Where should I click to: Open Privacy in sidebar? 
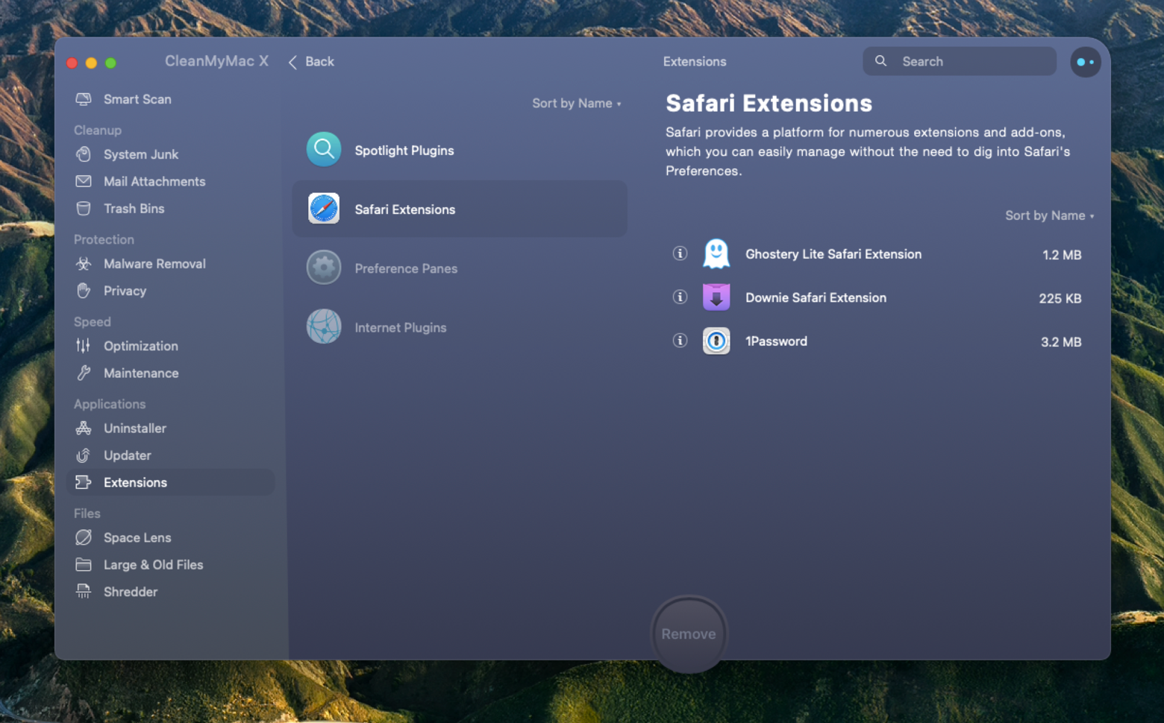[125, 291]
